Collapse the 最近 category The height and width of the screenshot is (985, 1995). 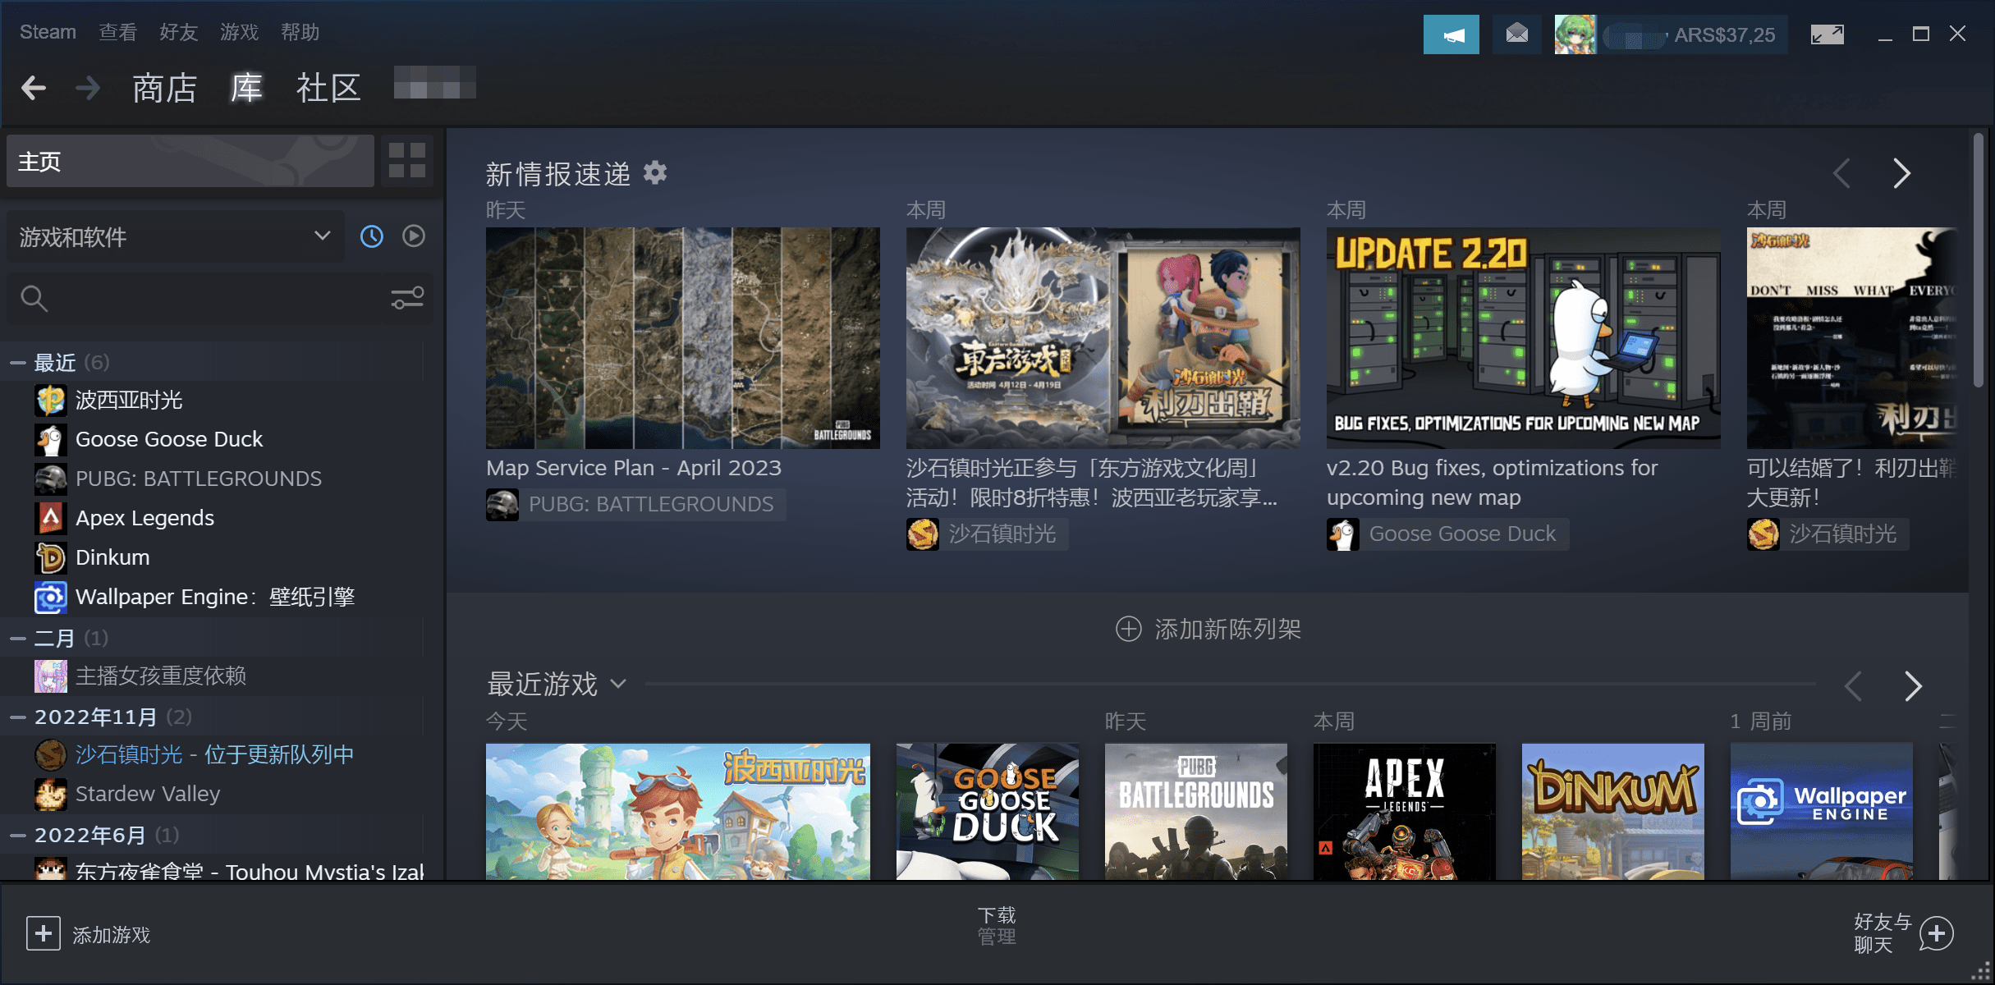(18, 362)
